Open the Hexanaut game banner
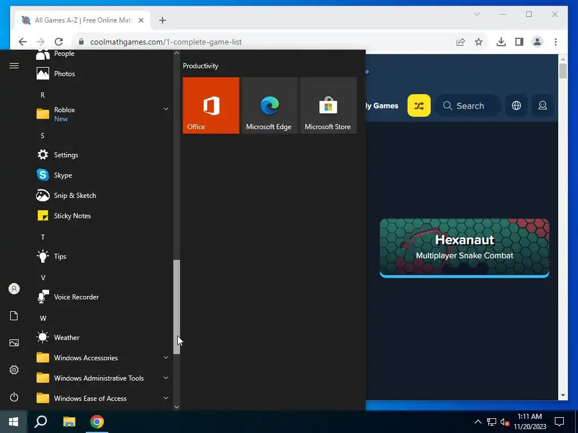Screen dimensions: 578x433 point(465,248)
